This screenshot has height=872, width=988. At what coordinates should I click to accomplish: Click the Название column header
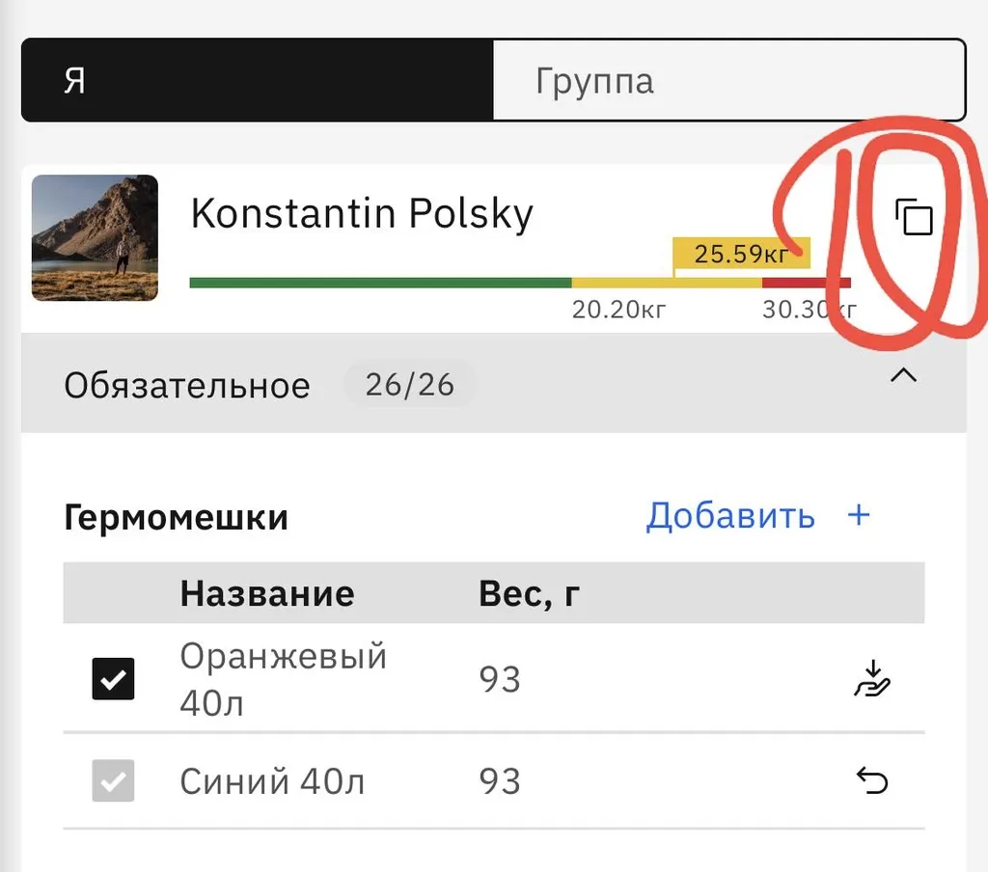[x=266, y=593]
